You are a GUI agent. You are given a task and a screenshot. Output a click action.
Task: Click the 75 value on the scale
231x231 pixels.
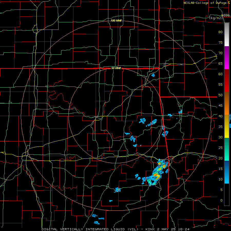[x=220, y=43]
